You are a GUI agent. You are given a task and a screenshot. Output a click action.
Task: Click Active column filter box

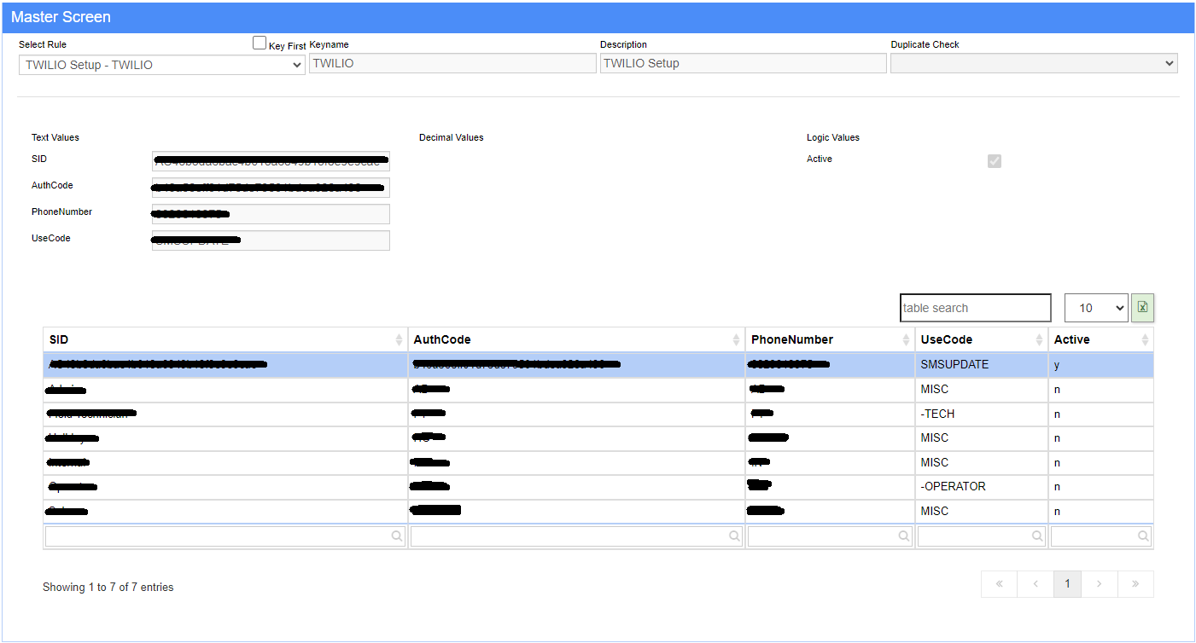click(x=1101, y=536)
